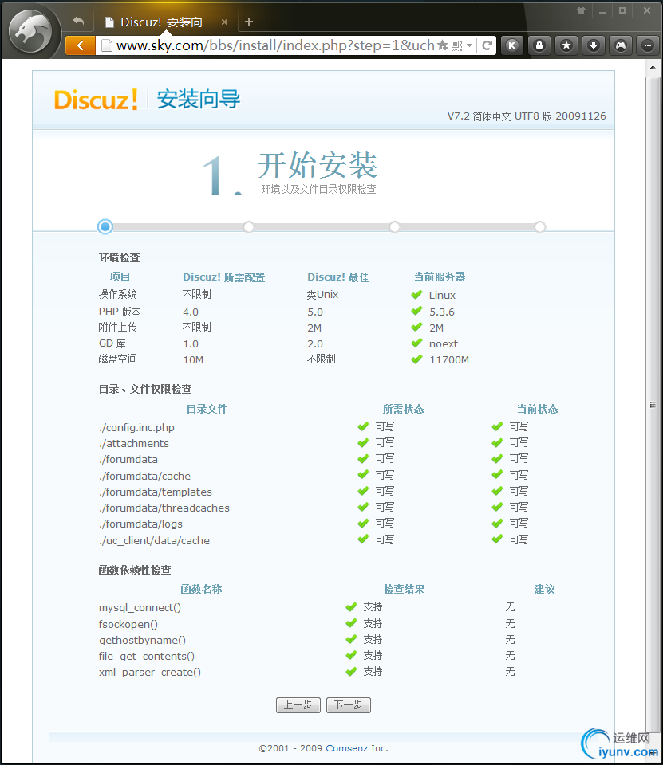The width and height of the screenshot is (663, 765).
Task: Click the text ./uc_client/data/cache
Action: click(155, 540)
